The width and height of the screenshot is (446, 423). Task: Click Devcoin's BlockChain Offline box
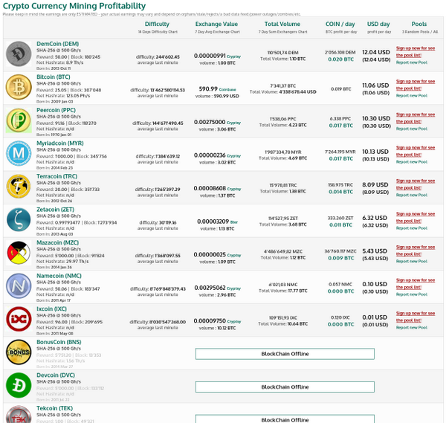285,387
